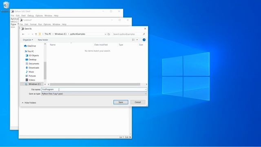
Task: Click the Forward arrow in Save As dialog
Action: [29, 34]
